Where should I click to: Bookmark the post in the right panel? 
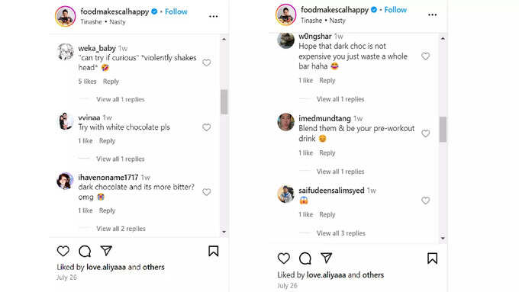click(x=432, y=258)
